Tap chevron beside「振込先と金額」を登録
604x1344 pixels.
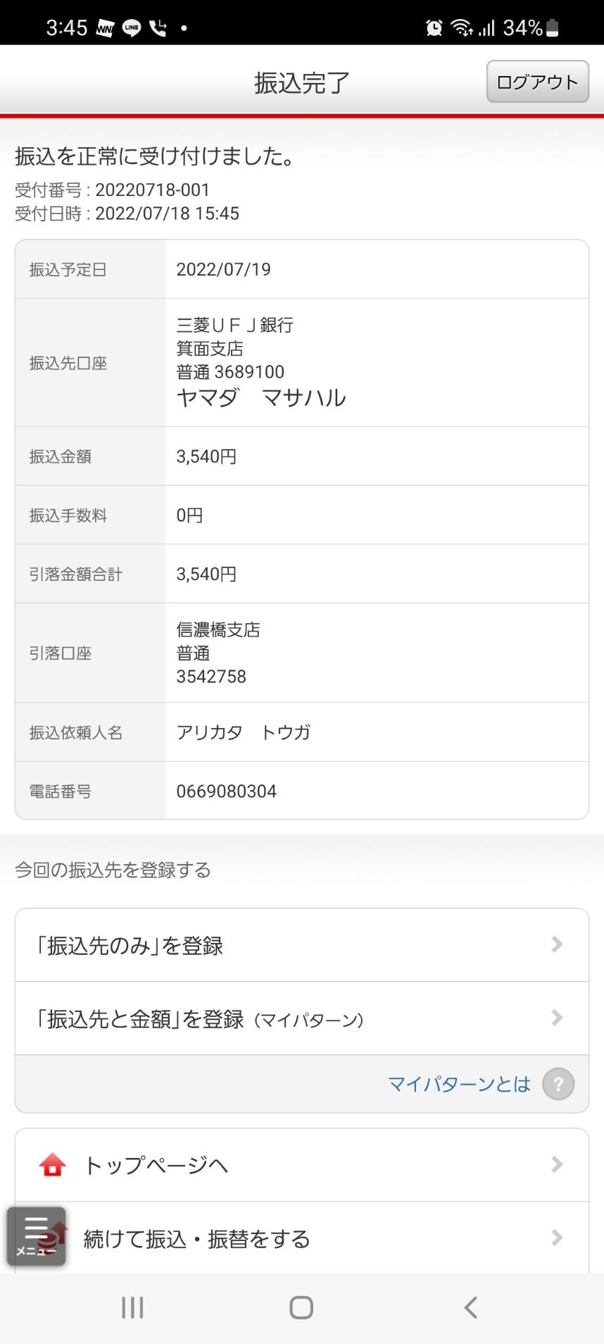(x=557, y=1018)
